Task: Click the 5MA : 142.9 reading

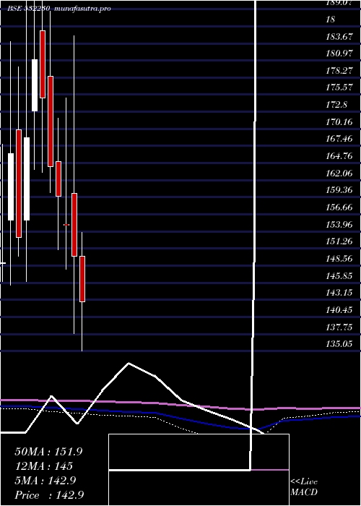Action: pyautogui.click(x=45, y=481)
